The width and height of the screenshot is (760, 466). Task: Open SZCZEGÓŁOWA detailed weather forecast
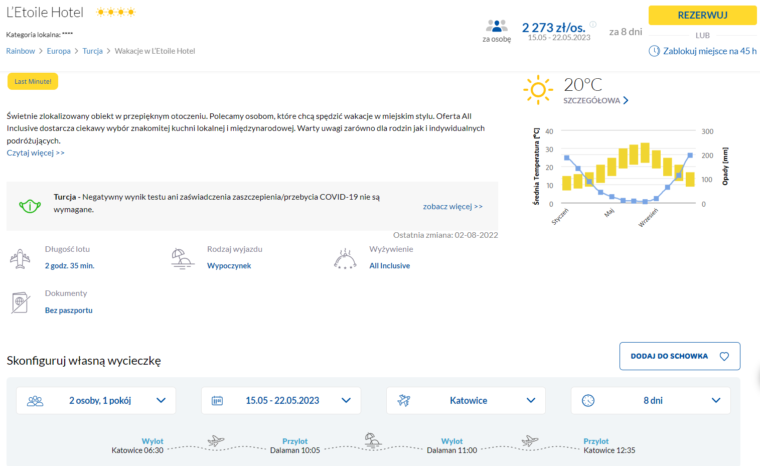595,101
